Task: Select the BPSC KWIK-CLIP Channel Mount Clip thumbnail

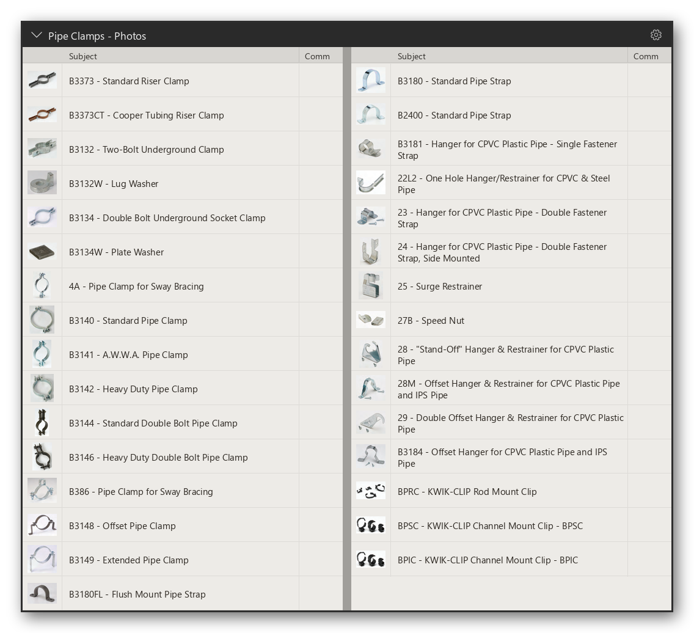Action: tap(370, 525)
